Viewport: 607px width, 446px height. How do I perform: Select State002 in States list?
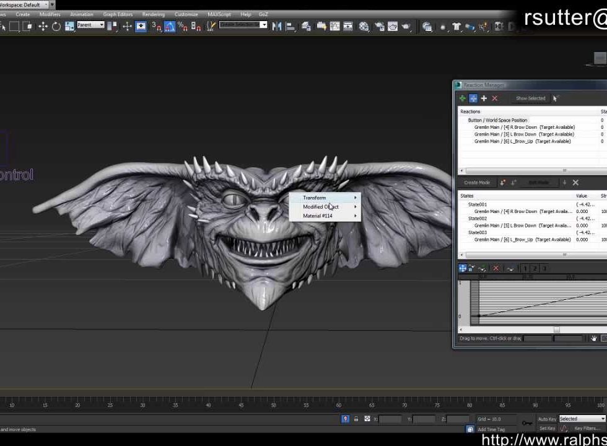tap(478, 218)
